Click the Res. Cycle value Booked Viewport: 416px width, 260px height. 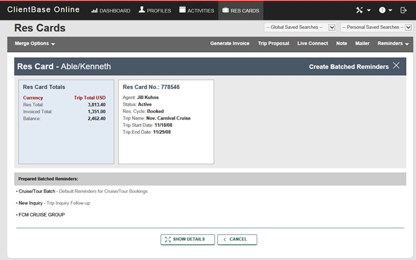[x=155, y=111]
